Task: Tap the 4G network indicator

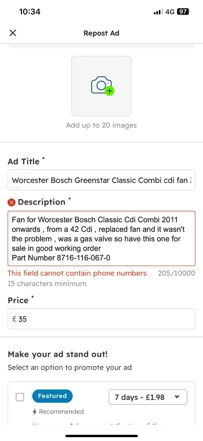Action: tap(170, 12)
